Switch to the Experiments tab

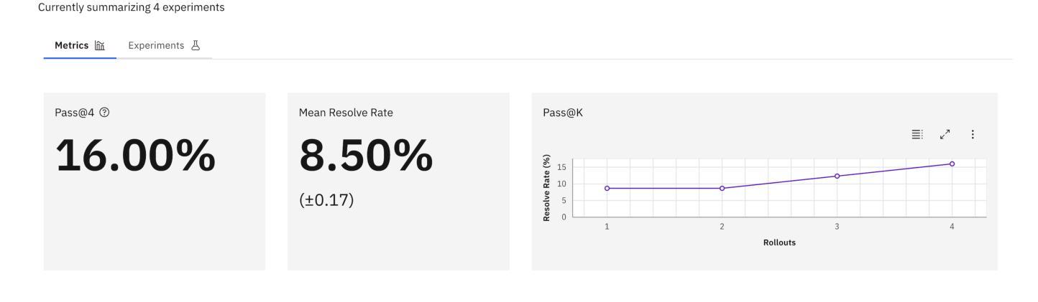[x=164, y=45]
